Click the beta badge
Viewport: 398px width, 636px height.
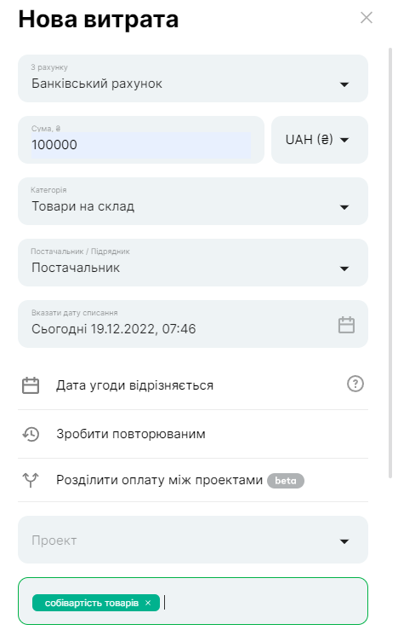tap(286, 480)
